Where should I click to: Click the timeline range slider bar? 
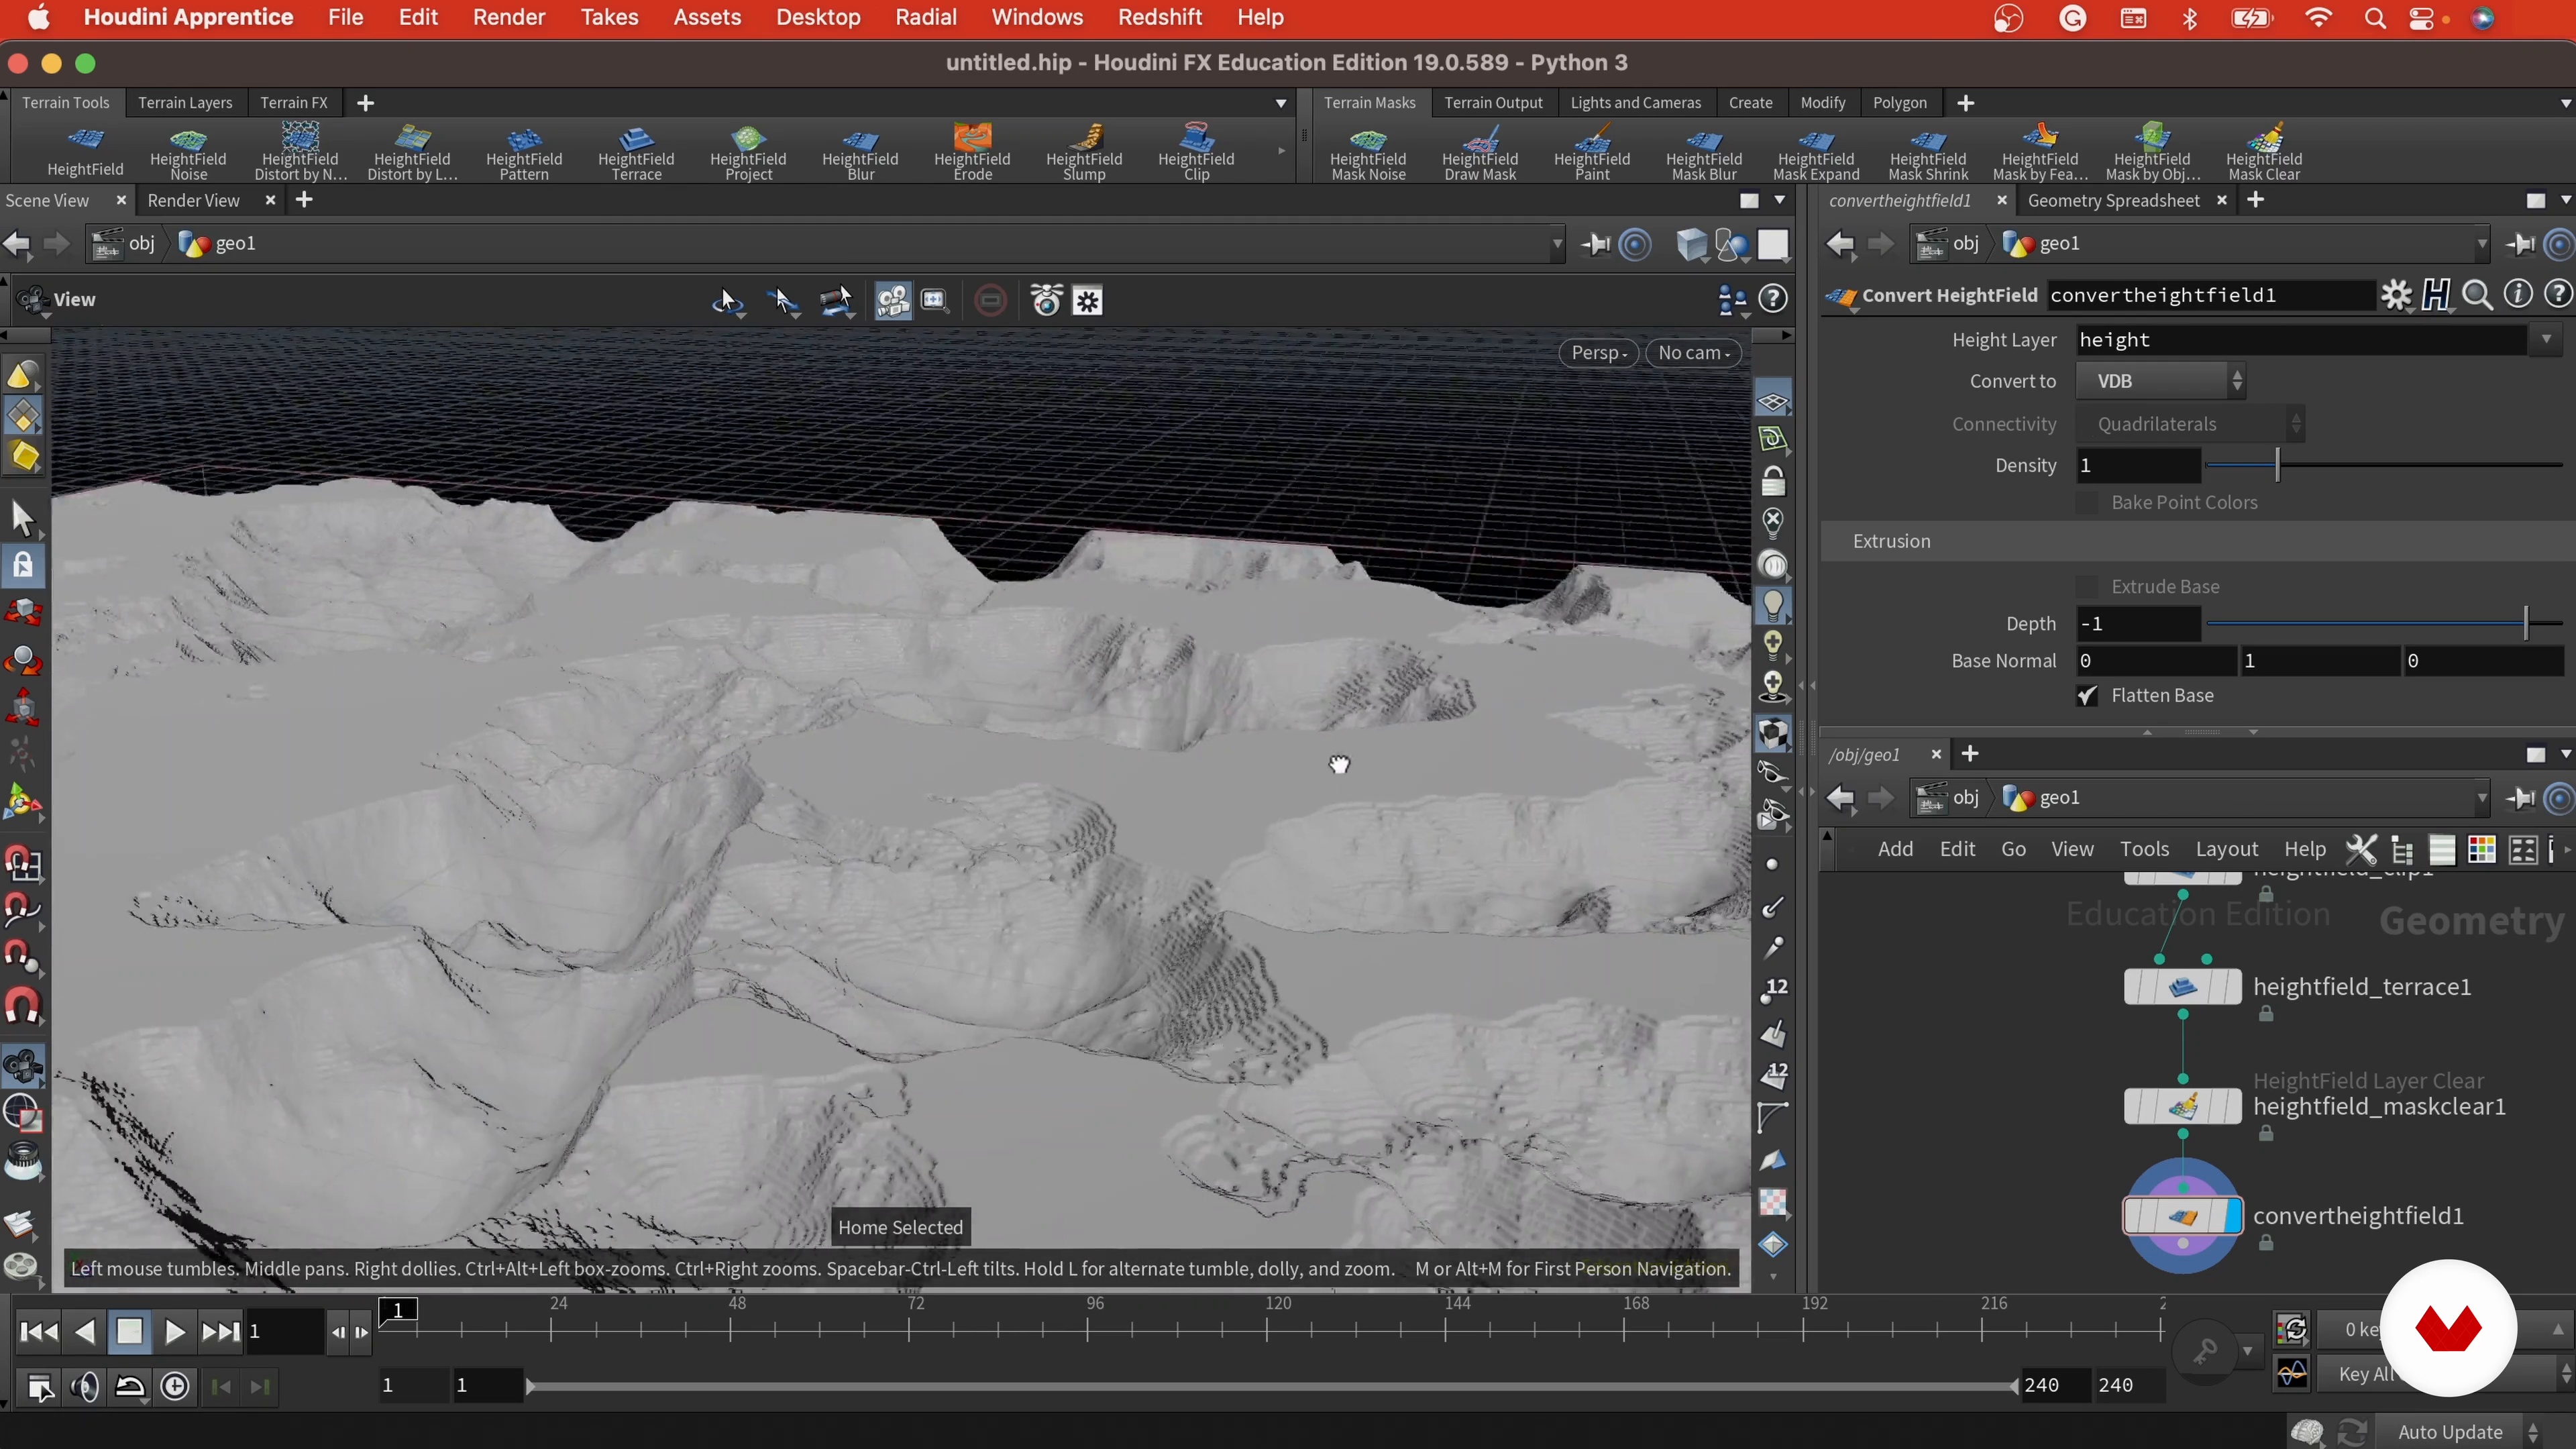point(1271,1386)
